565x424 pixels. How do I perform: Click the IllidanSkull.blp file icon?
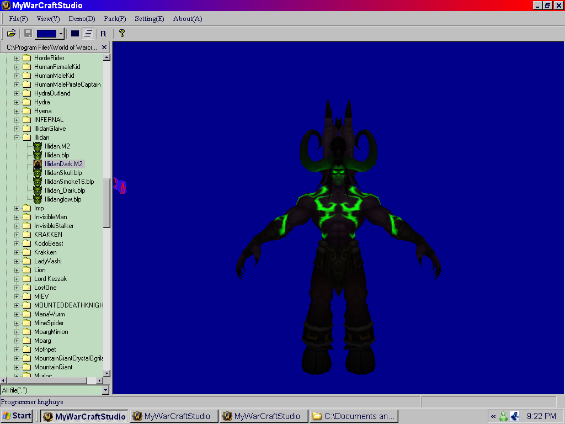tap(38, 173)
